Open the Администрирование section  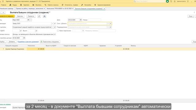coord(102,5)
